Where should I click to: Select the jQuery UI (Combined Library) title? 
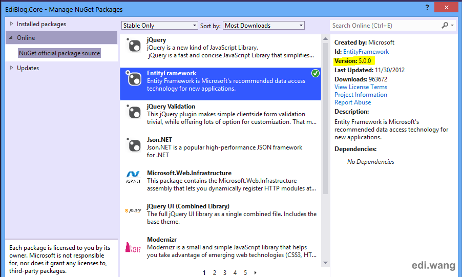point(188,206)
